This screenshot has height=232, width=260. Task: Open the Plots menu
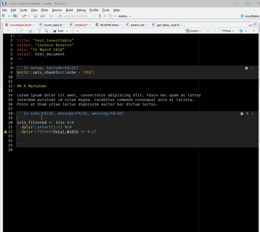click(x=45, y=10)
